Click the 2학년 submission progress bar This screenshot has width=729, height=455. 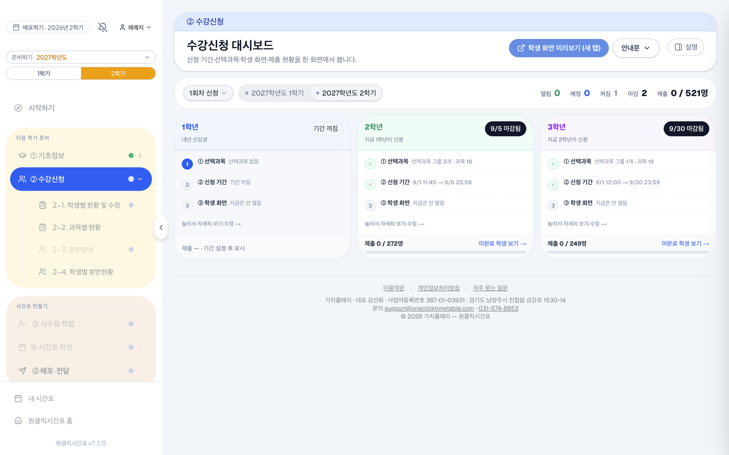pyautogui.click(x=445, y=252)
